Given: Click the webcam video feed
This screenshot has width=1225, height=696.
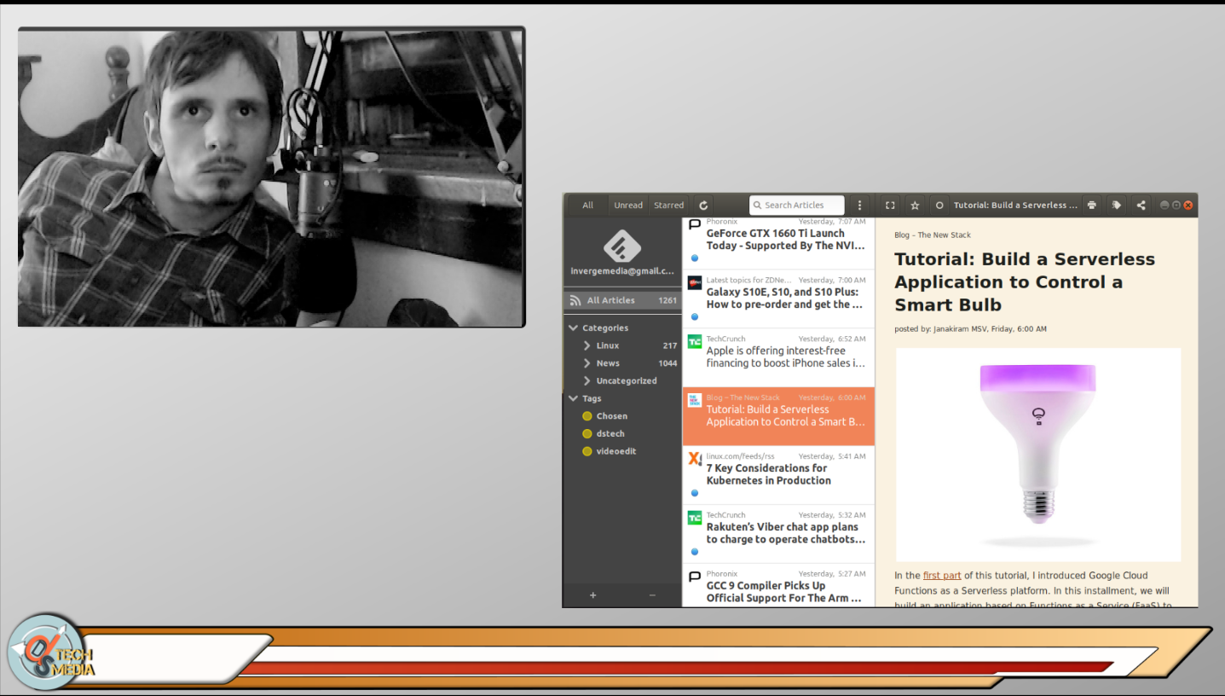Looking at the screenshot, I should [271, 177].
